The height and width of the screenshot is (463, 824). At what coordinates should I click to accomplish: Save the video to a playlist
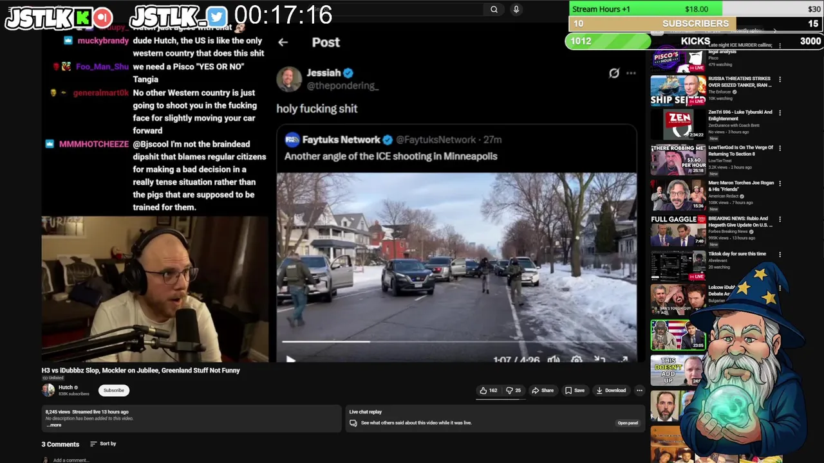pos(575,390)
